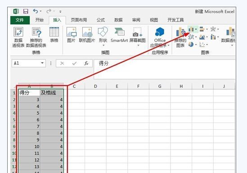Click cell A1 containing 得分
This screenshot has width=247, height=173.
click(29, 93)
